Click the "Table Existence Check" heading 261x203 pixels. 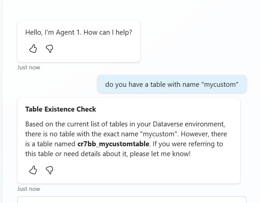(60, 109)
